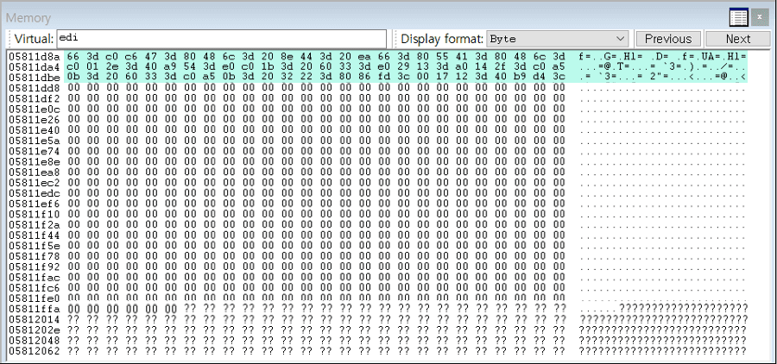Viewport: 777px width, 364px height.
Task: Select address 05811df2 row label
Action: click(35, 98)
